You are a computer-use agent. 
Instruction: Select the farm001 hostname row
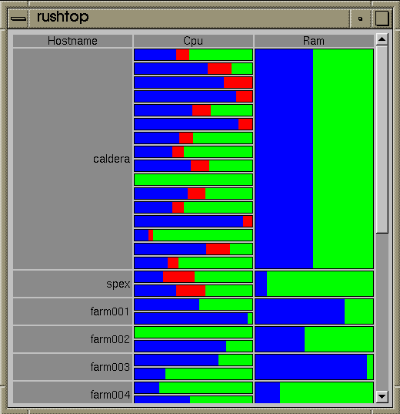point(72,311)
